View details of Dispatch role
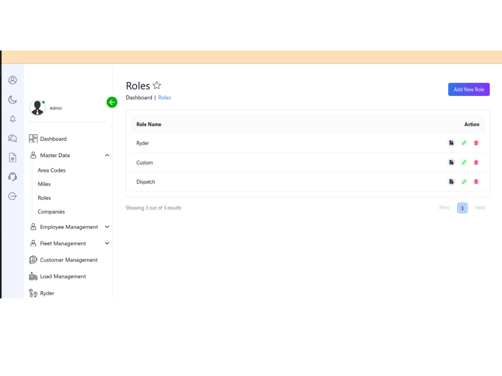The height and width of the screenshot is (376, 502). (x=451, y=181)
